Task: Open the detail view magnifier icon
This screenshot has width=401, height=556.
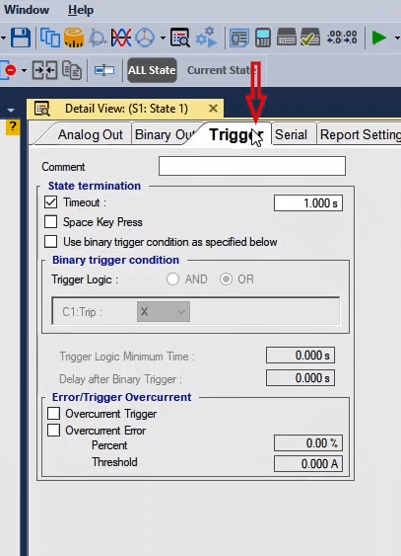Action: pos(180,38)
